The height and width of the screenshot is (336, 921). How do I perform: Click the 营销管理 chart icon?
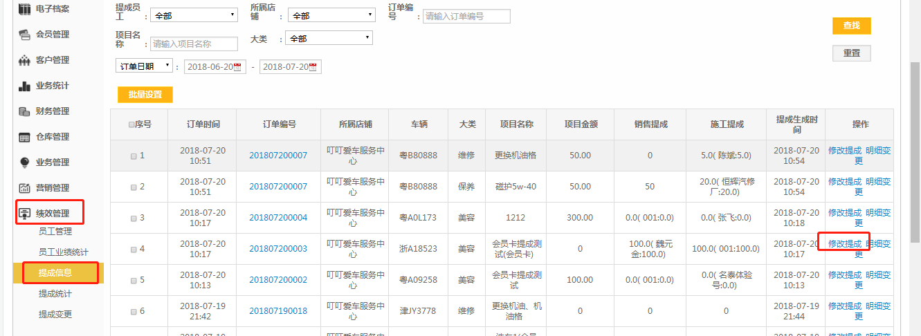pyautogui.click(x=24, y=188)
